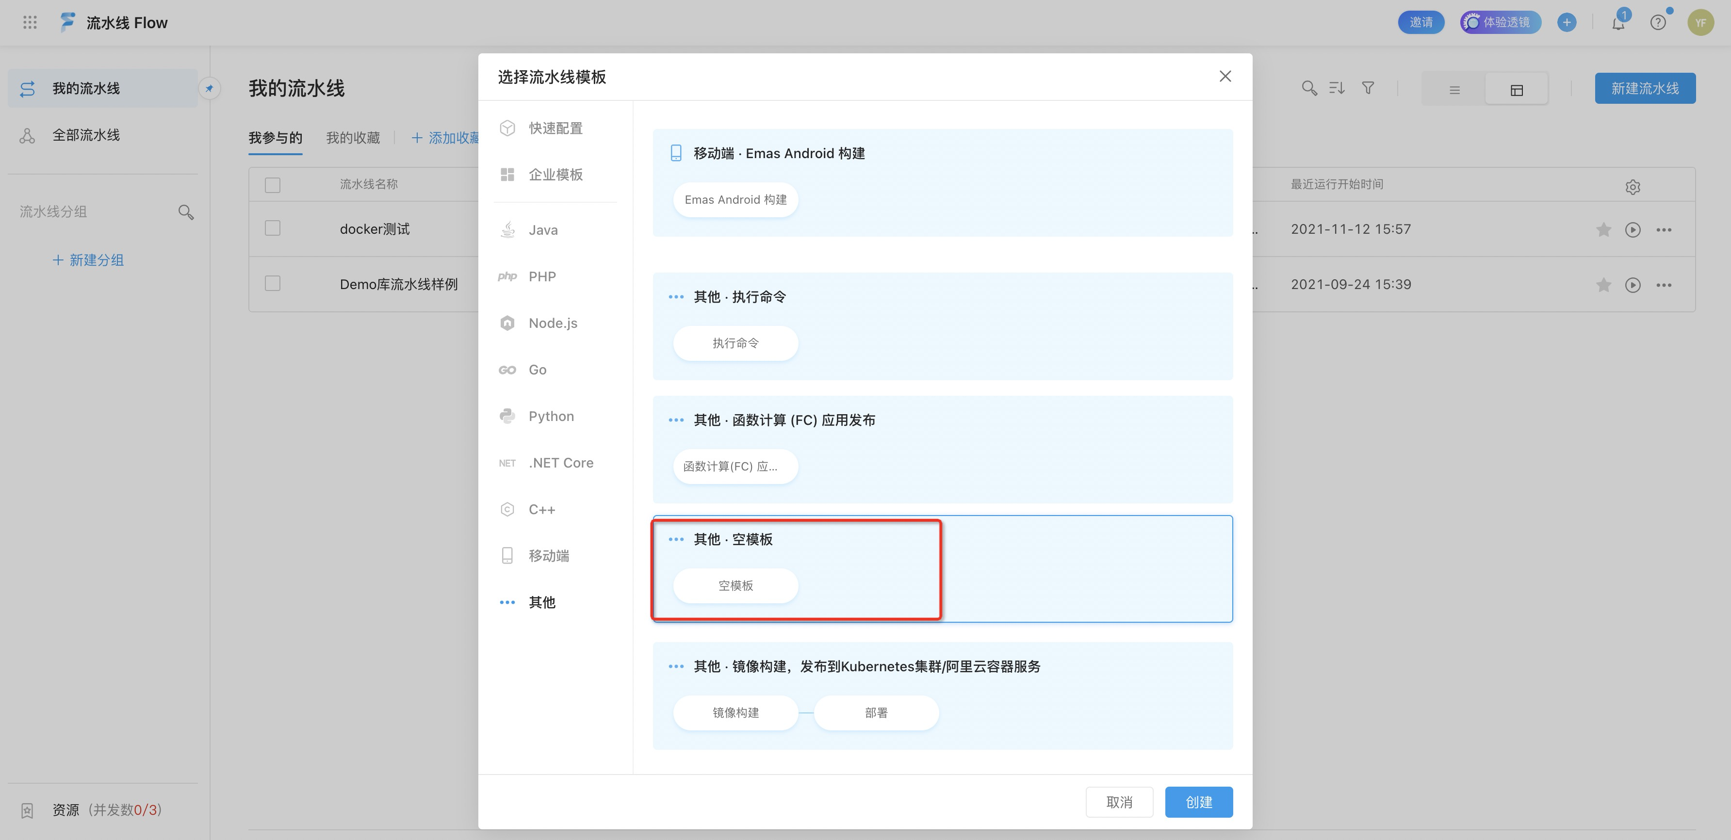
Task: Tick the Demo库流水线样例 row checkbox
Action: tap(272, 284)
